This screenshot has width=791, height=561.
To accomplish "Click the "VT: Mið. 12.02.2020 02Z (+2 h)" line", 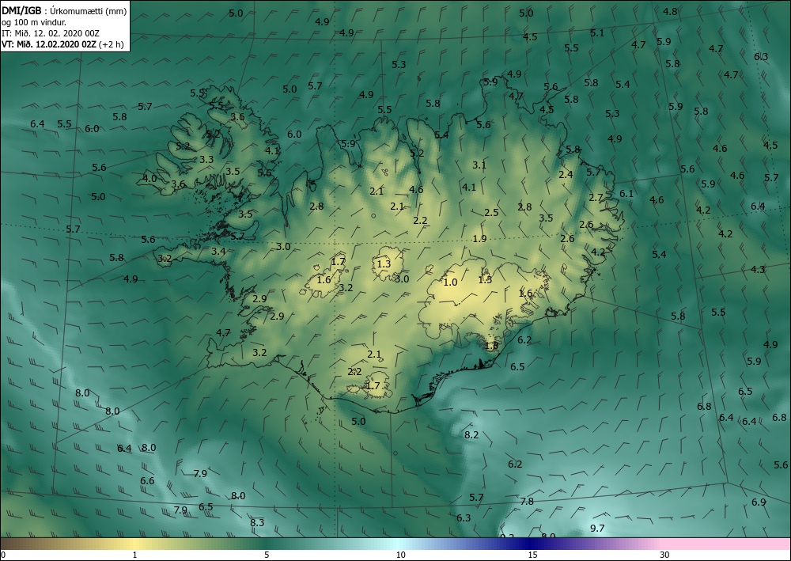I will click(62, 44).
